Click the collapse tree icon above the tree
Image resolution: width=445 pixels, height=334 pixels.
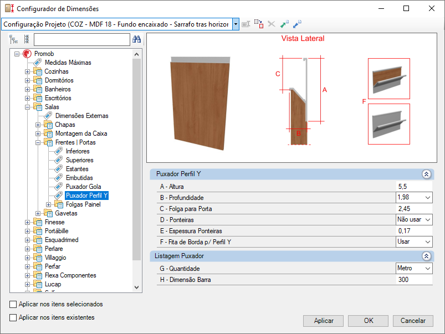(x=27, y=39)
